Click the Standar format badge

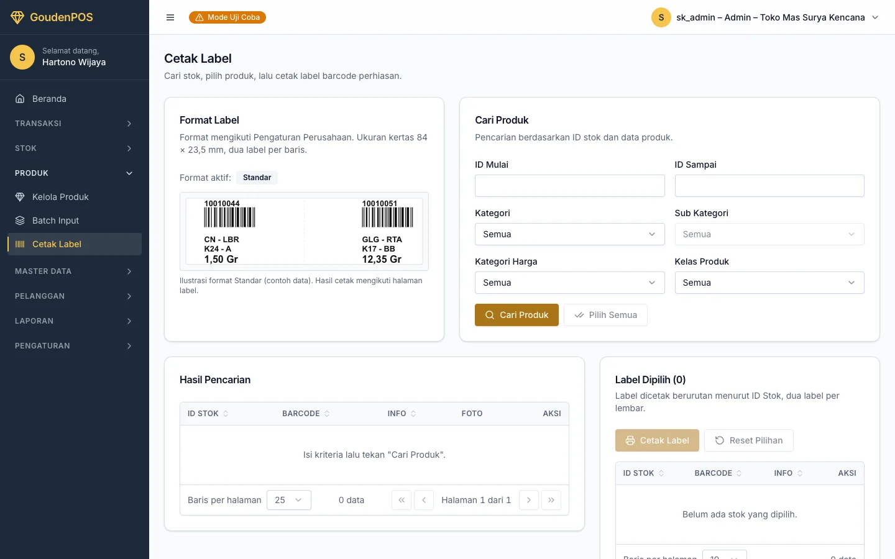click(x=257, y=178)
